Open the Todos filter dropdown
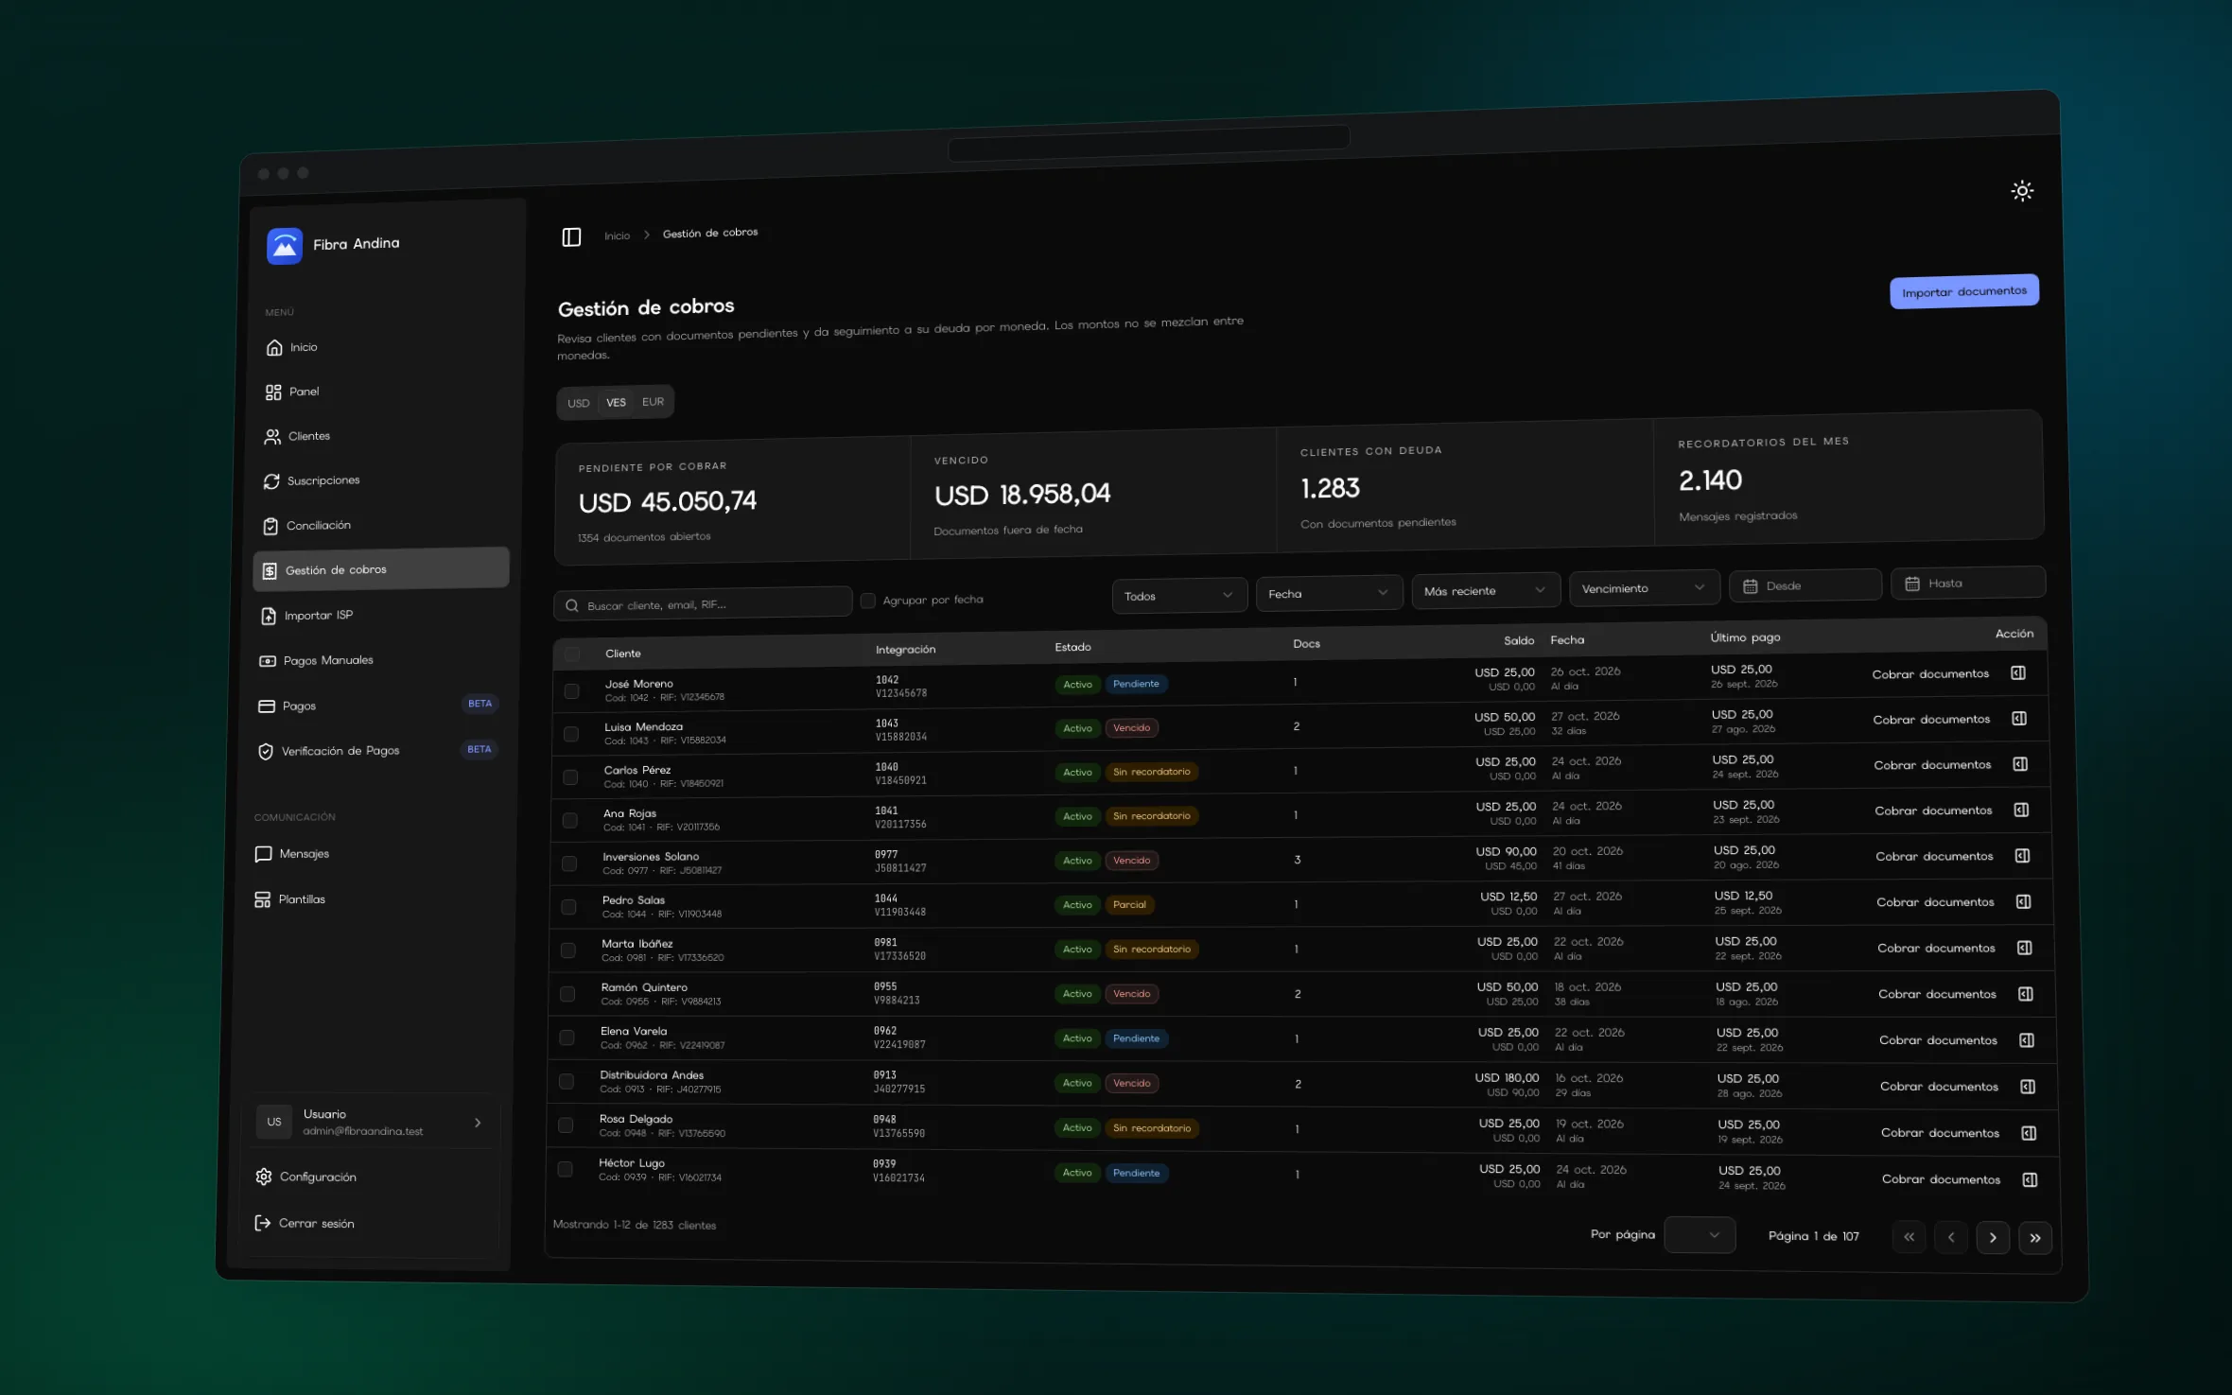 (1179, 596)
